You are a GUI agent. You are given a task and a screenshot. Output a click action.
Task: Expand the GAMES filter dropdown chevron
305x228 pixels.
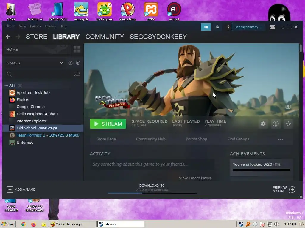[x=61, y=63]
